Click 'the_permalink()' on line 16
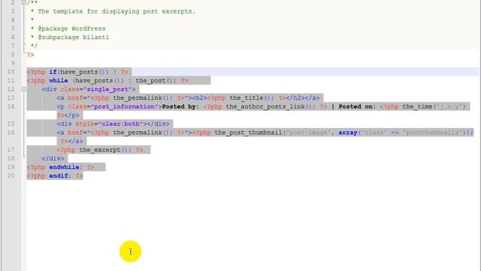This screenshot has width=481, height=271. [141, 132]
